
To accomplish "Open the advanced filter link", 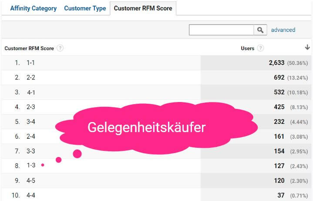I will 283,30.
